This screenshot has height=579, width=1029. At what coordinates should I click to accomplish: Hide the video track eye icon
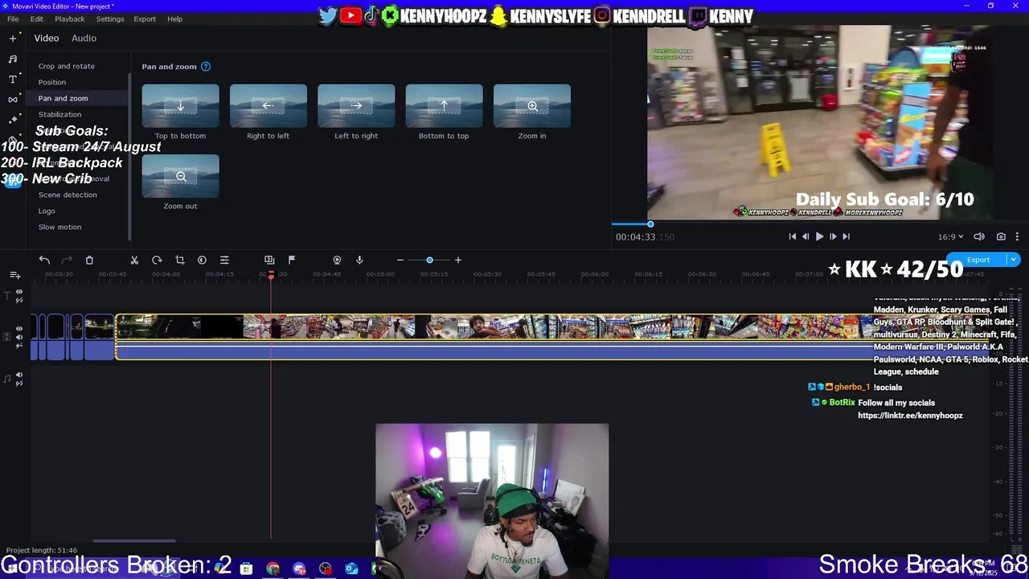point(19,329)
